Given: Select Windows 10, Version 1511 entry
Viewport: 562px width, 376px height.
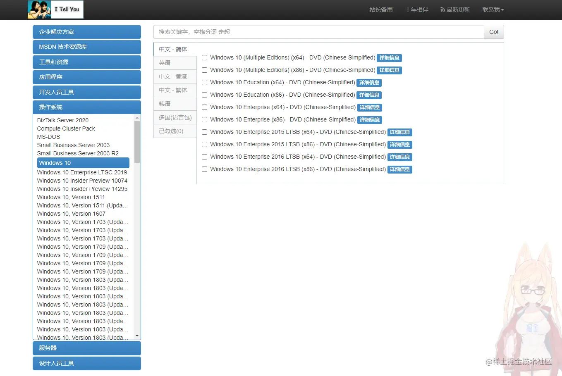Looking at the screenshot, I should (71, 197).
